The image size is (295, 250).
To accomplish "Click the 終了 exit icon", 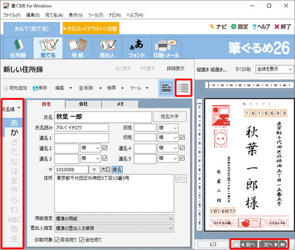I will point(283,27).
